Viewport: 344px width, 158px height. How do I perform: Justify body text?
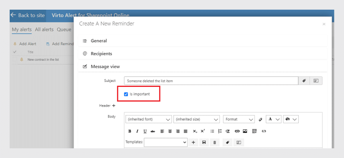(x=186, y=131)
